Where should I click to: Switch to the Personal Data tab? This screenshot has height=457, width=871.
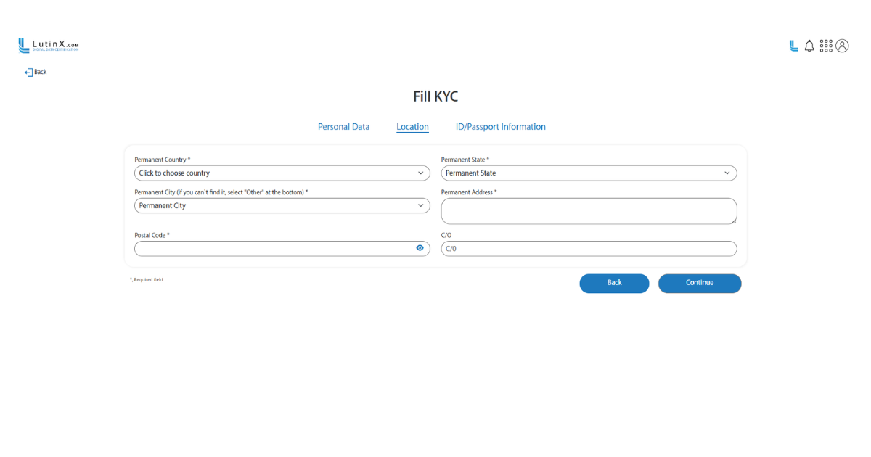pyautogui.click(x=343, y=127)
